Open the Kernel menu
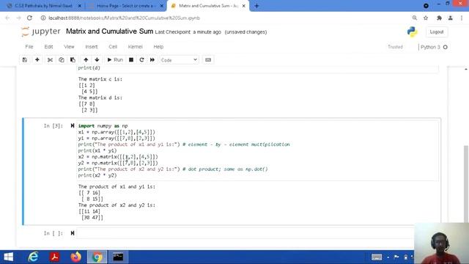Screen dimensions: 469x264 coord(135,47)
